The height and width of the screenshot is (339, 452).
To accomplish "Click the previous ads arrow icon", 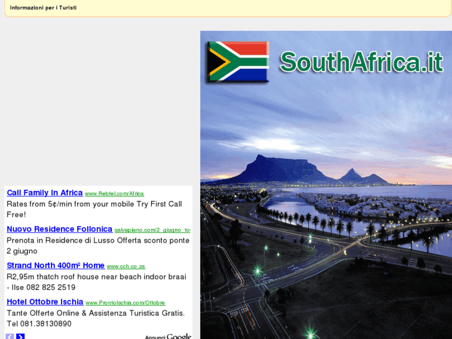I will pos(10,337).
